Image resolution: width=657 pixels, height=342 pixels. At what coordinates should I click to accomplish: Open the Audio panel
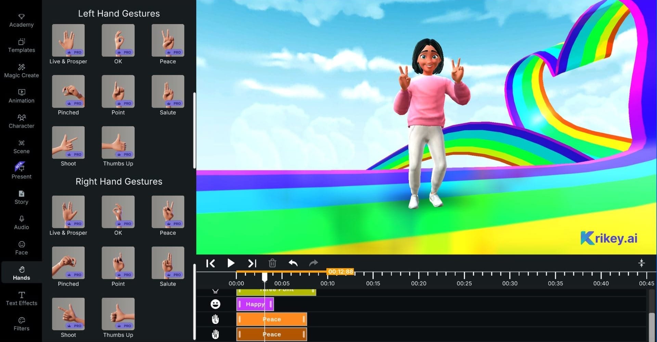click(x=21, y=223)
